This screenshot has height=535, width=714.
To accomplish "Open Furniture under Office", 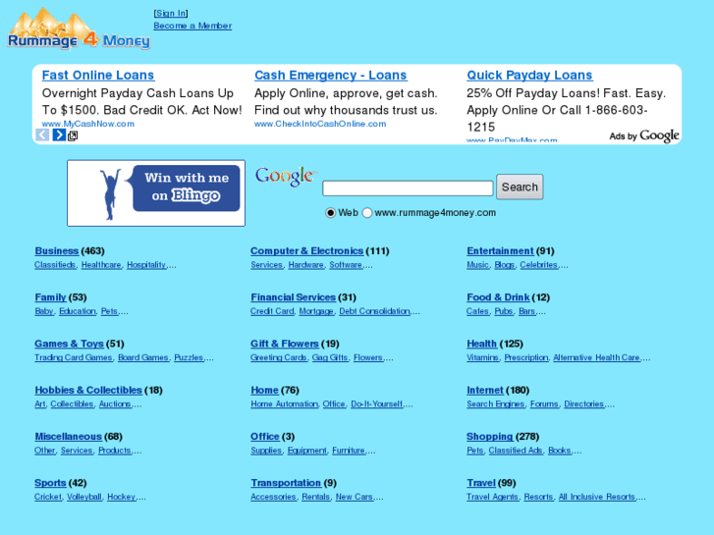I will pos(349,451).
